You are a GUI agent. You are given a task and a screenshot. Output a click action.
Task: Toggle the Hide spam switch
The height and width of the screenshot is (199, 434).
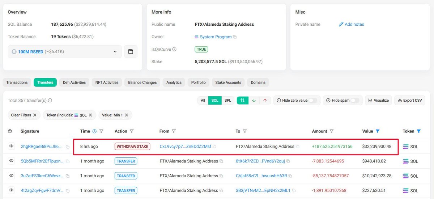(355, 101)
